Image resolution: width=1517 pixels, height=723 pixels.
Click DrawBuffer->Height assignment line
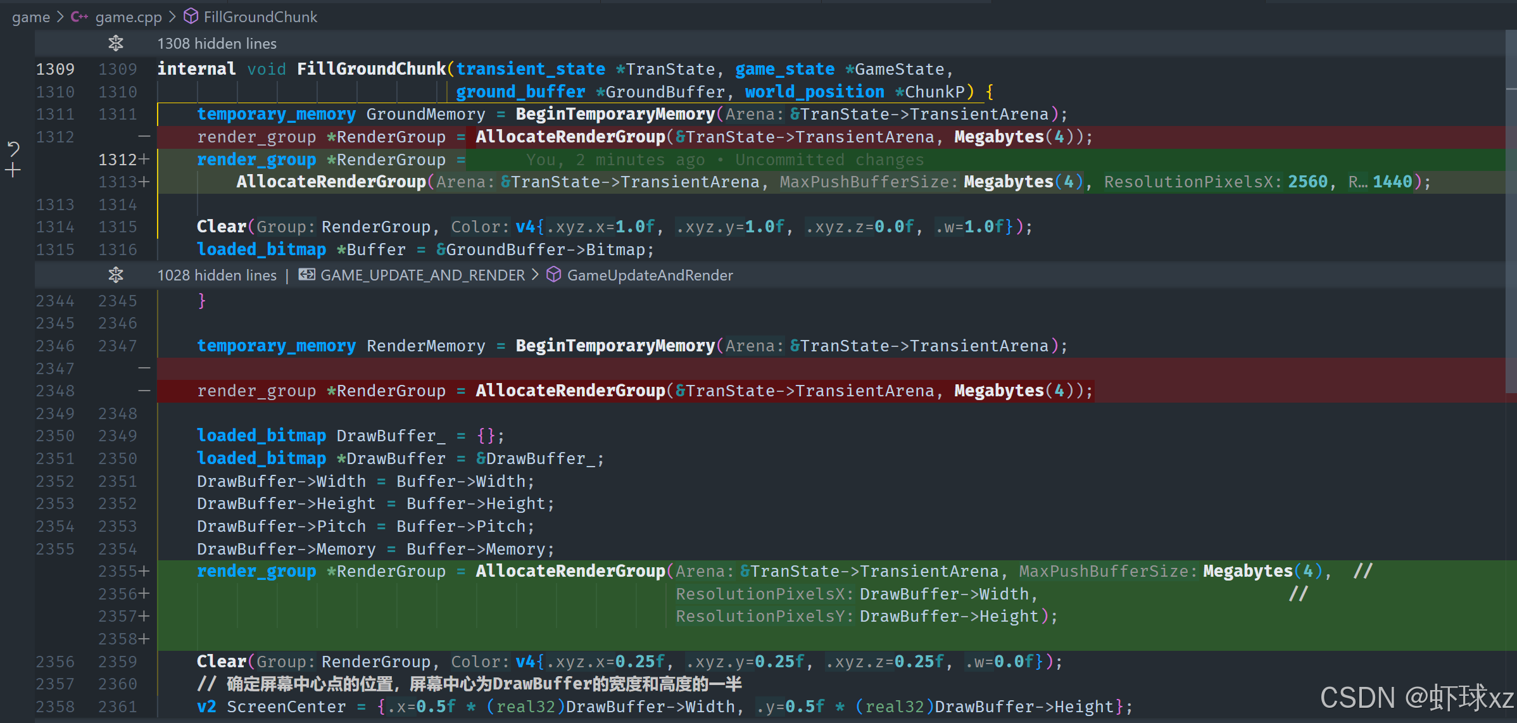(375, 503)
